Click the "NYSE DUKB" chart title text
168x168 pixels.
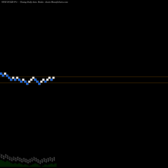(7, 2)
